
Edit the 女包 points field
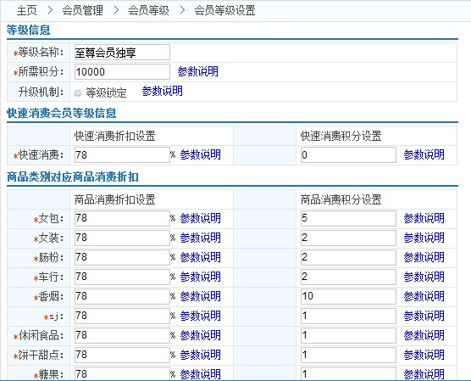pyautogui.click(x=348, y=218)
